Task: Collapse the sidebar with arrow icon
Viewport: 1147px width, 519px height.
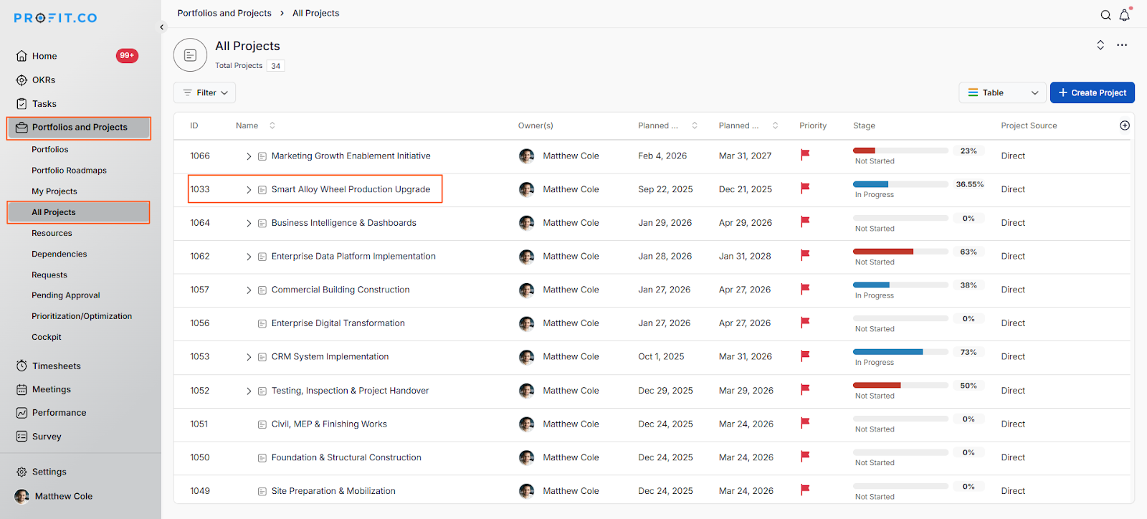Action: point(162,27)
